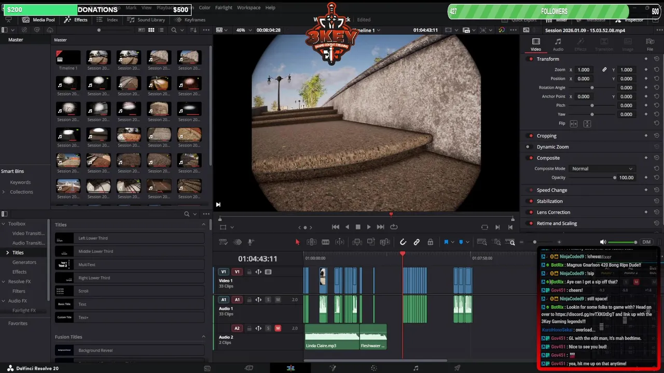Jump to last frame button

click(380, 227)
